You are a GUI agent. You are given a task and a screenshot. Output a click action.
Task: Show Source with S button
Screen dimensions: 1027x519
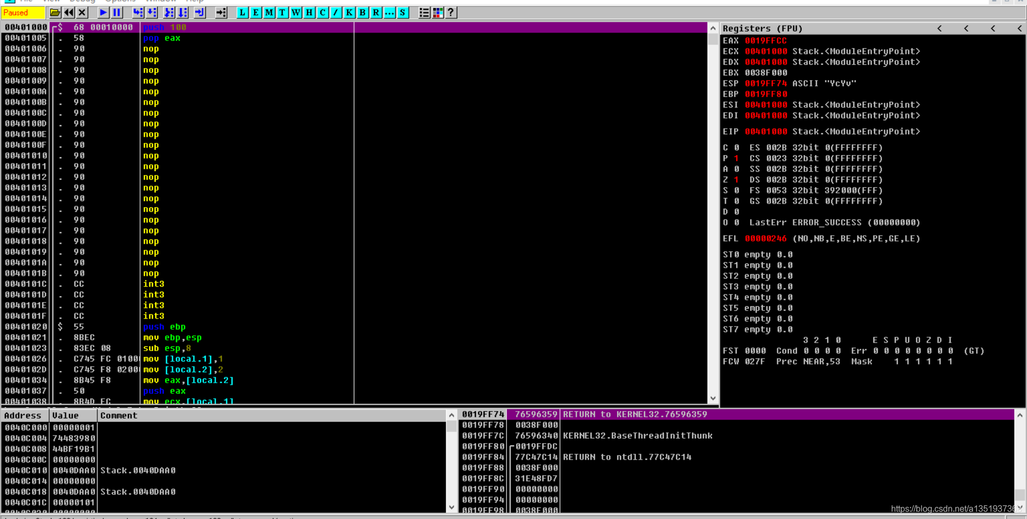pyautogui.click(x=403, y=12)
